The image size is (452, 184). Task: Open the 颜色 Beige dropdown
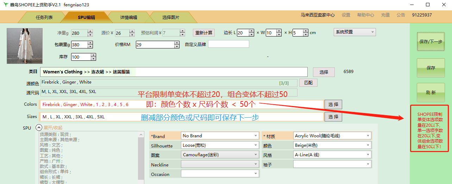[332, 145]
